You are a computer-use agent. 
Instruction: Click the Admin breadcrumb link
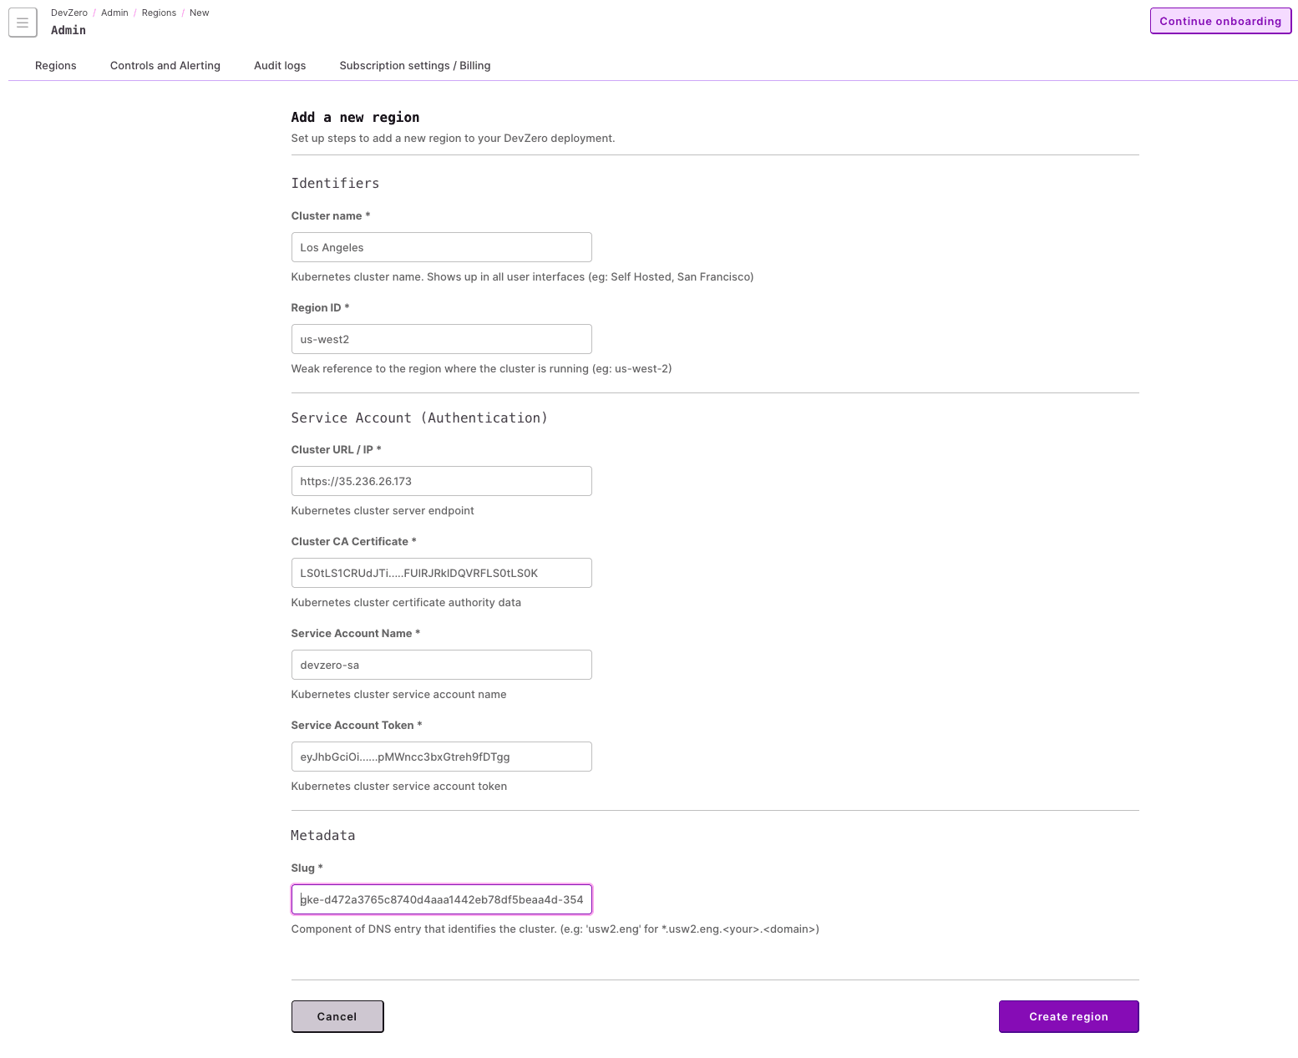pyautogui.click(x=114, y=13)
